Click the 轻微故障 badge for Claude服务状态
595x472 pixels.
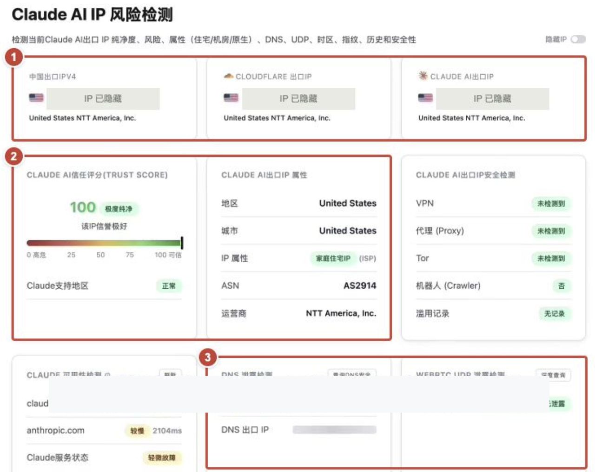coord(162,458)
